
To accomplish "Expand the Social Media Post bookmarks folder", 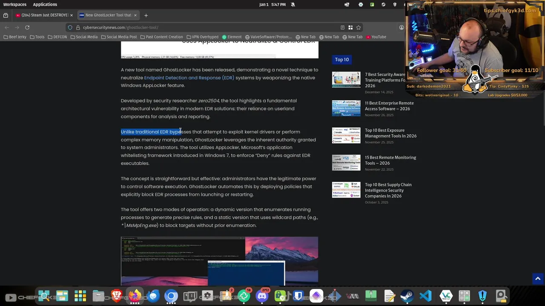I will click(x=119, y=37).
